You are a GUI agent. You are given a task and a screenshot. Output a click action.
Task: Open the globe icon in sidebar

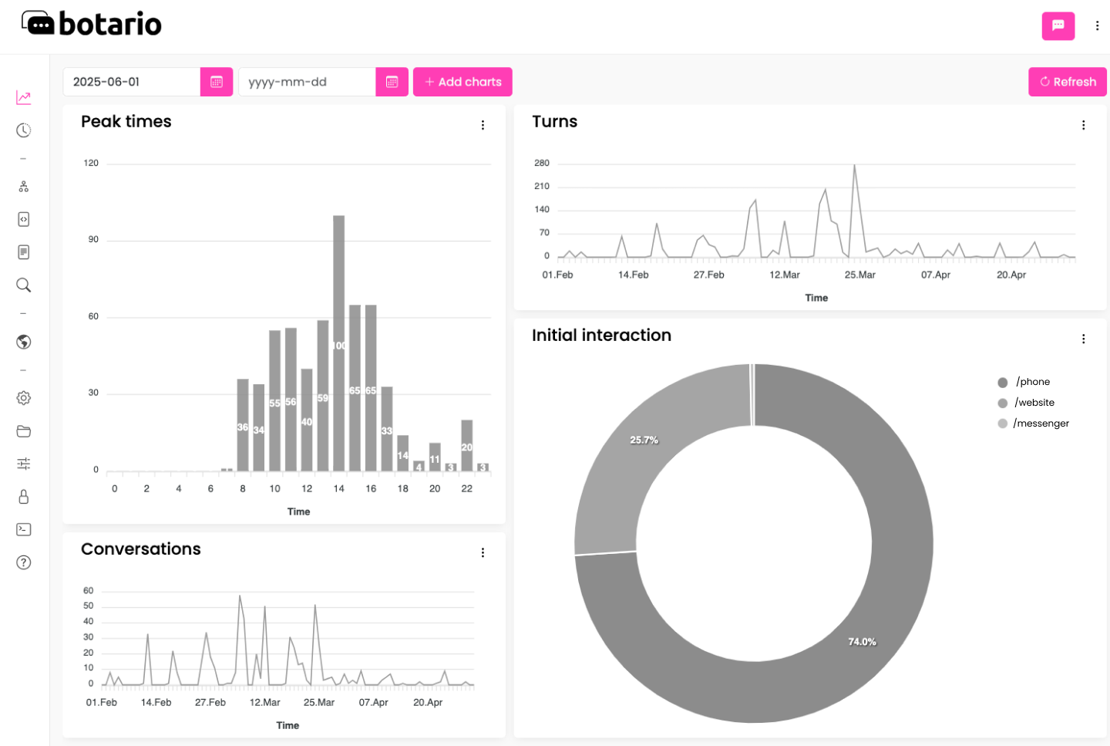(24, 342)
